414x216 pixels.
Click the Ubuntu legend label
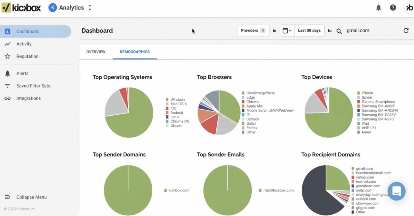pos(176,126)
